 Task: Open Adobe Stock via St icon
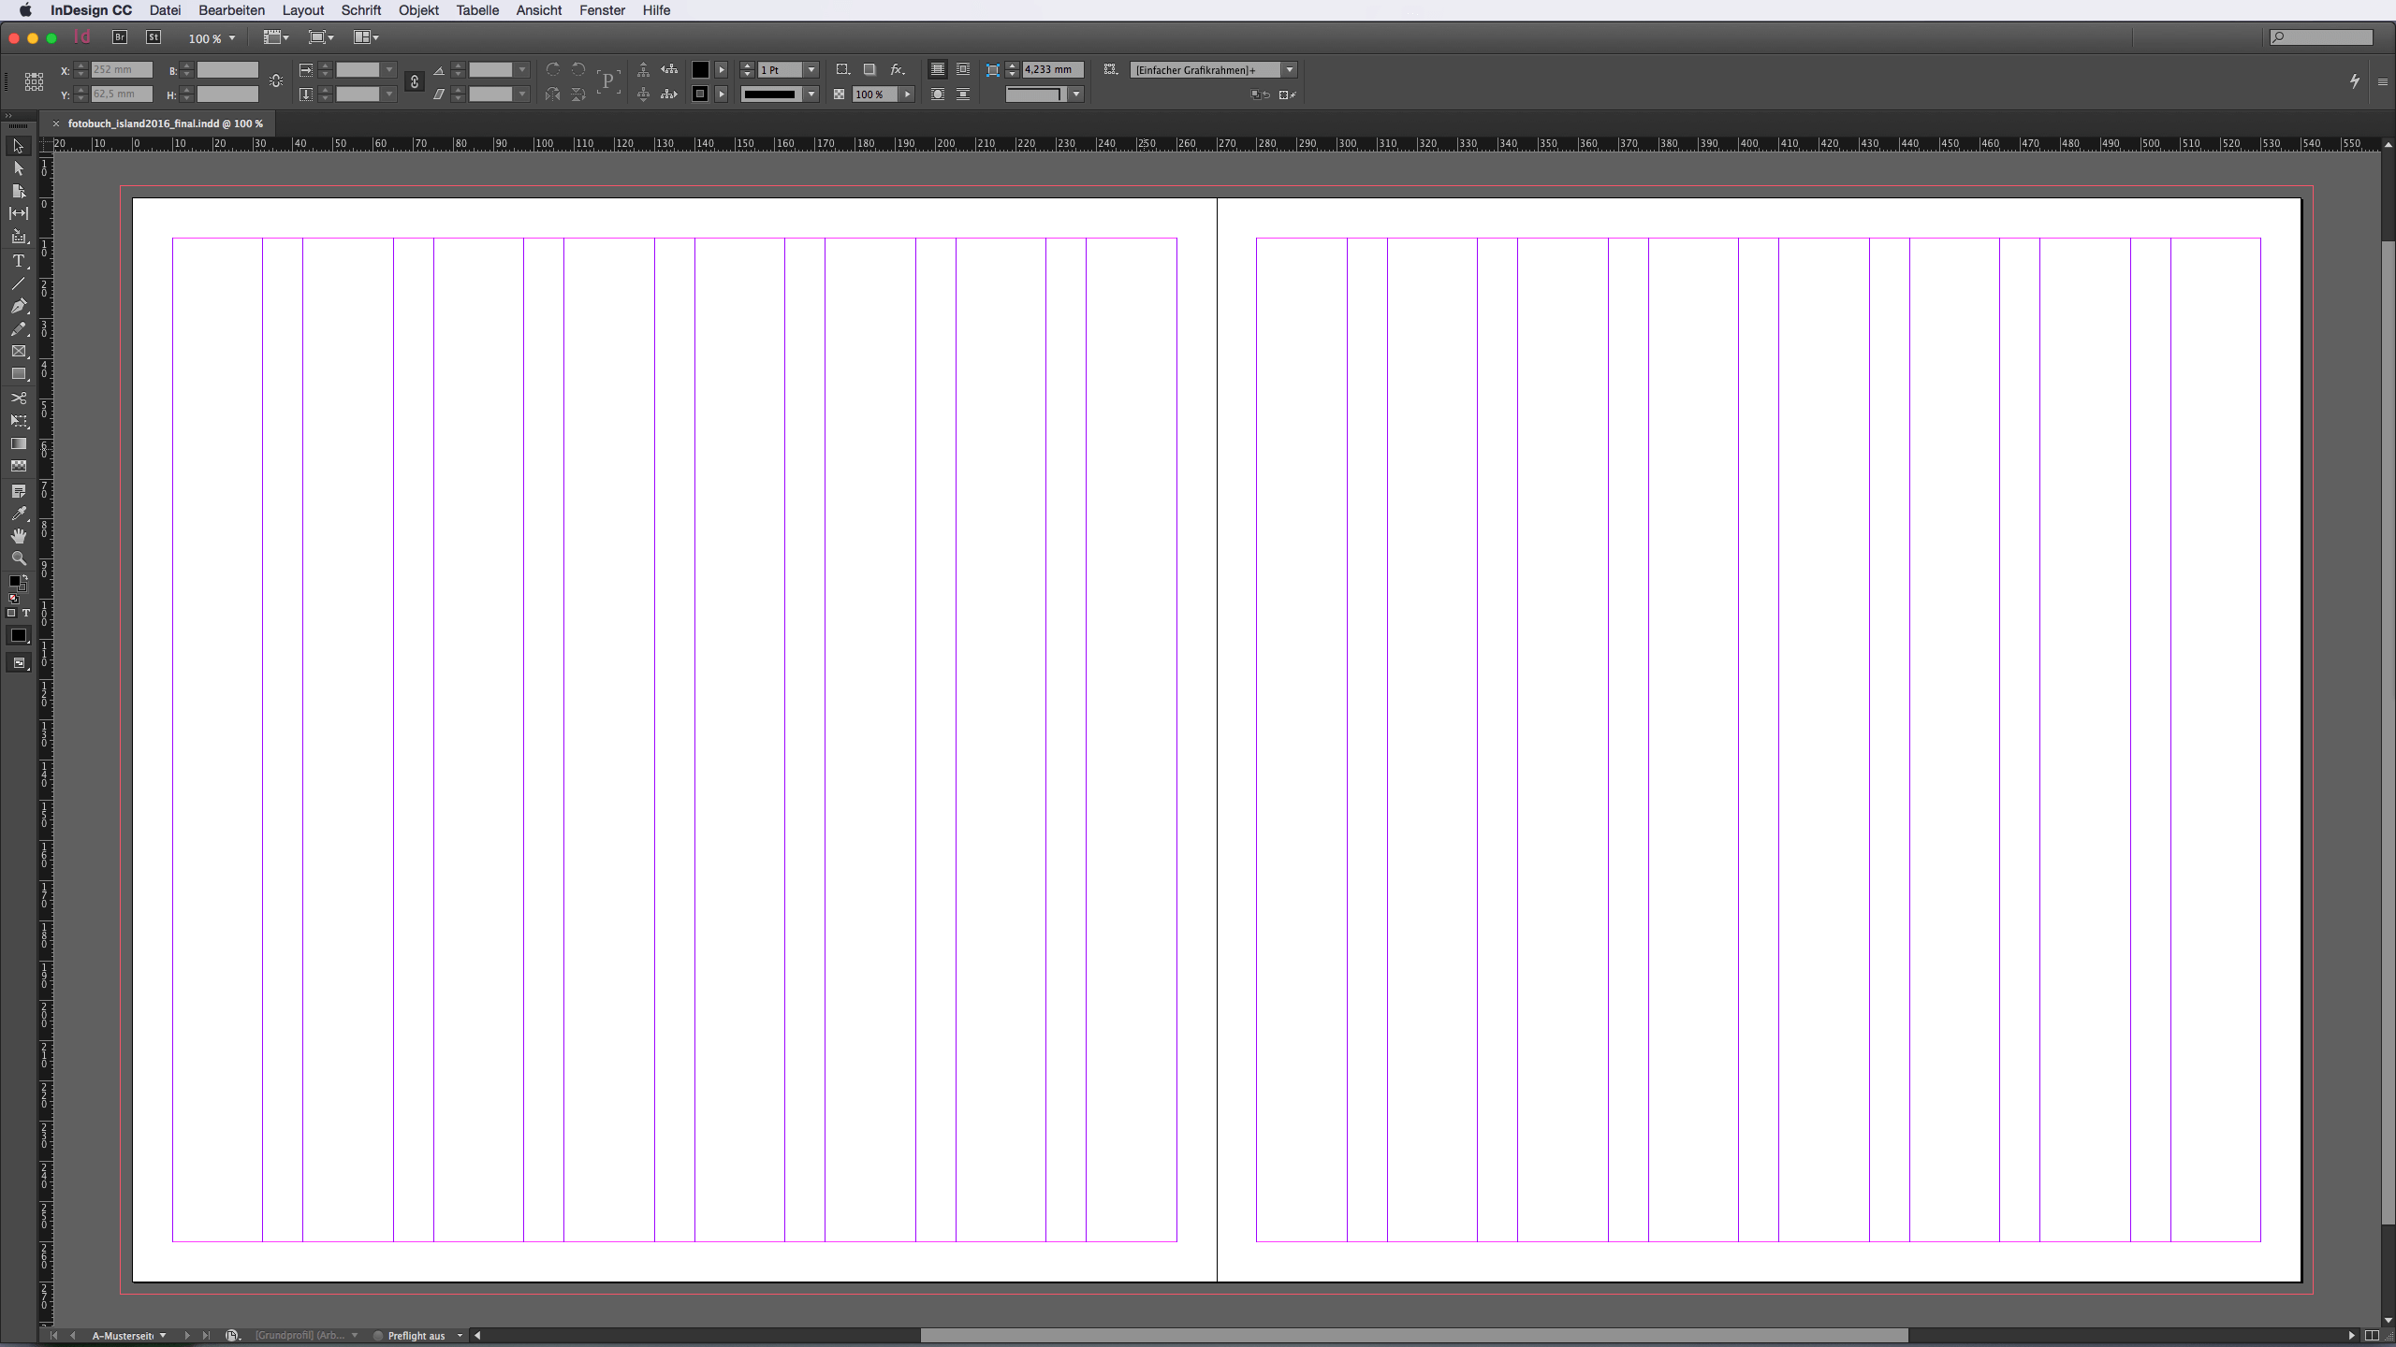coord(153,37)
